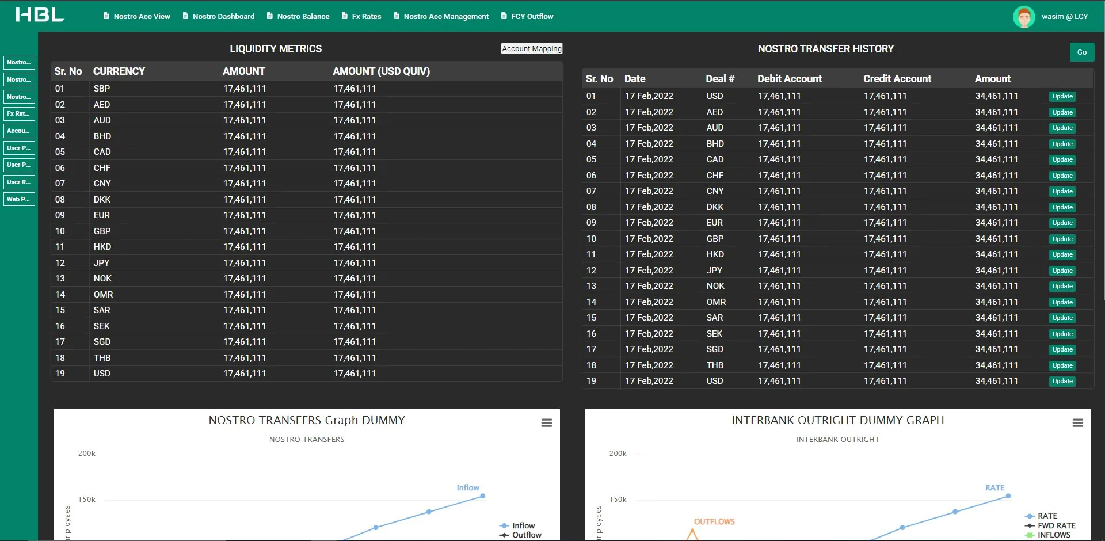
Task: Click document icon beside FCY Outflow
Action: point(504,16)
